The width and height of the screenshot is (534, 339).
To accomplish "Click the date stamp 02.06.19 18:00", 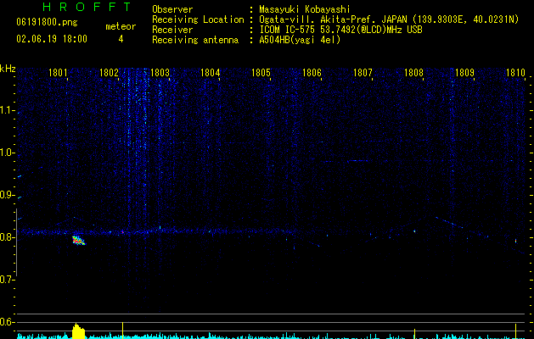I will pyautogui.click(x=52, y=39).
